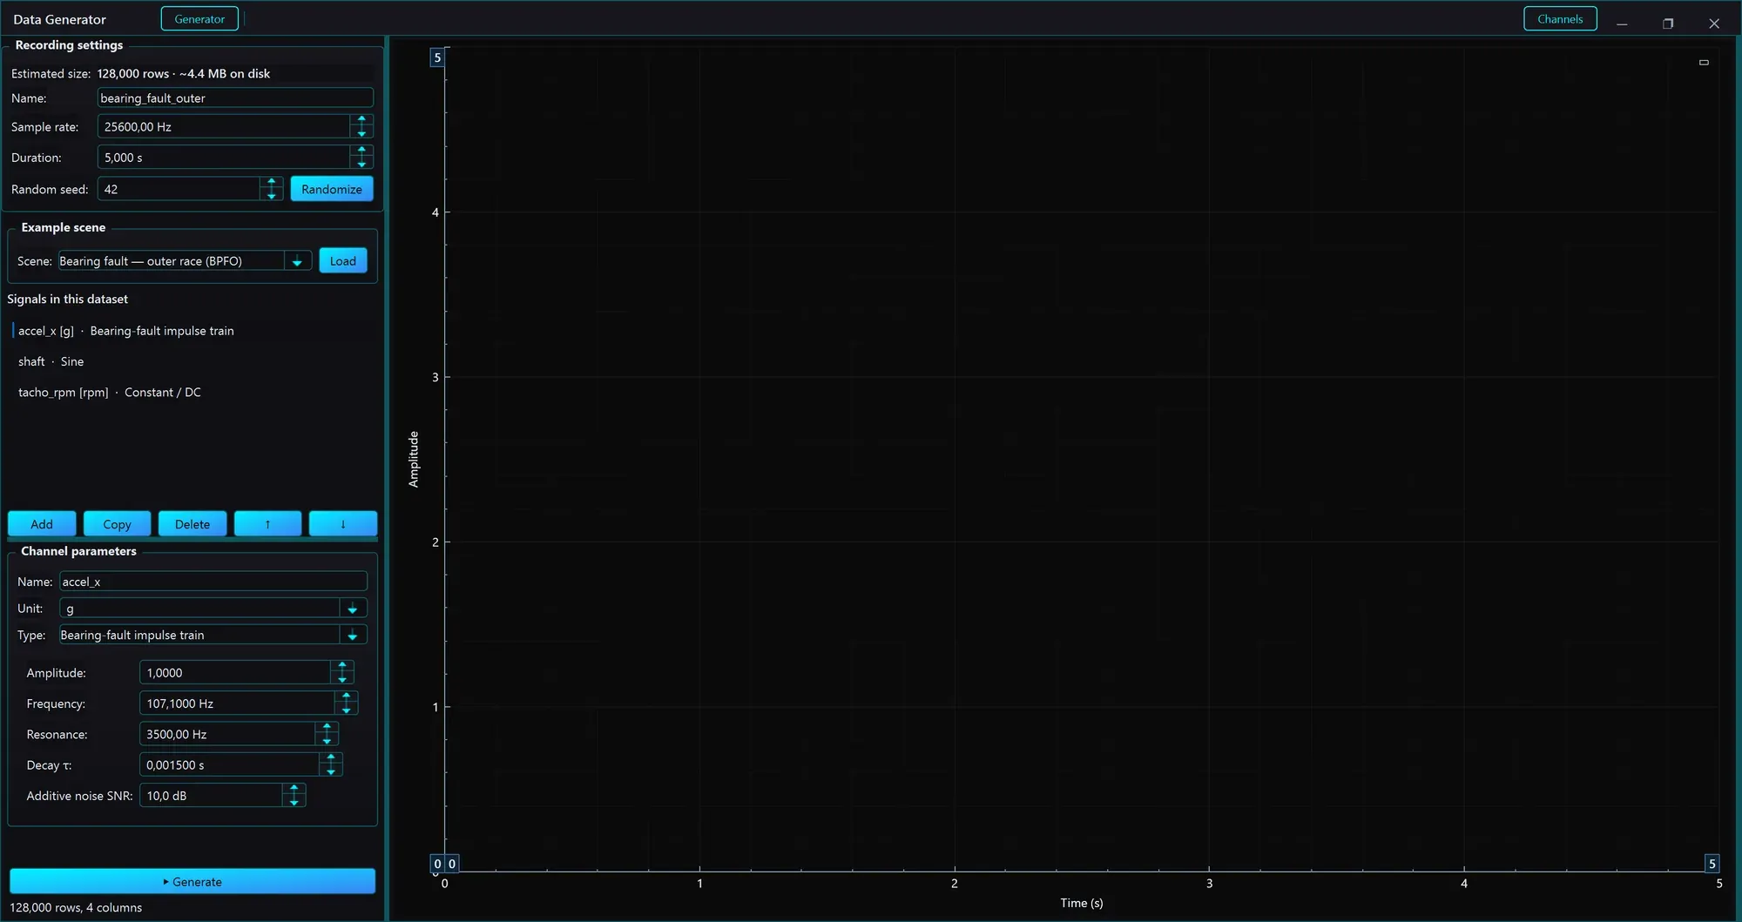Select tacho_rpm Constant / DC signal

pos(192,393)
